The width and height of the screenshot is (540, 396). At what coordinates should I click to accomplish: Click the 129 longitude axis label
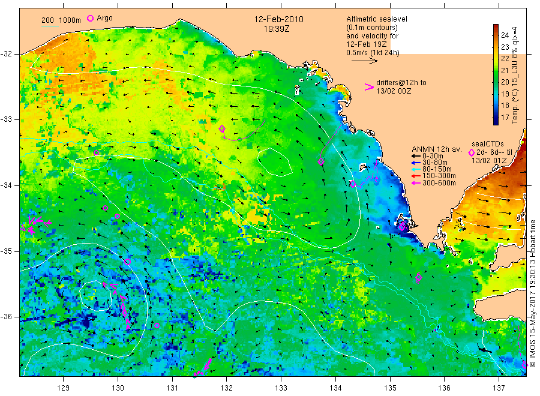coord(64,388)
